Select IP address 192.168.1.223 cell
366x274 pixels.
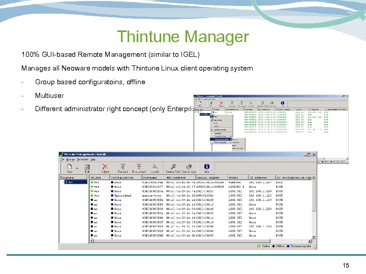(x=260, y=209)
